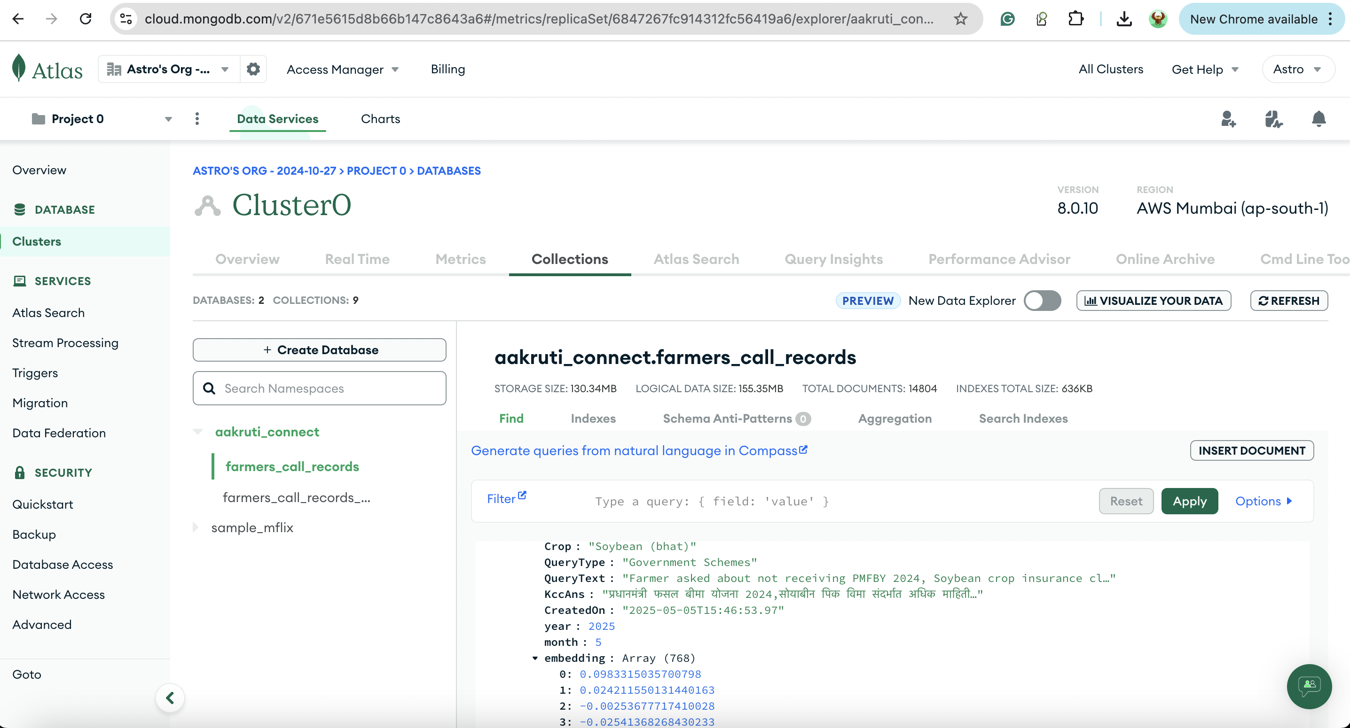Image resolution: width=1350 pixels, height=728 pixels.
Task: Open the Performance Advisor tab
Action: coord(999,259)
